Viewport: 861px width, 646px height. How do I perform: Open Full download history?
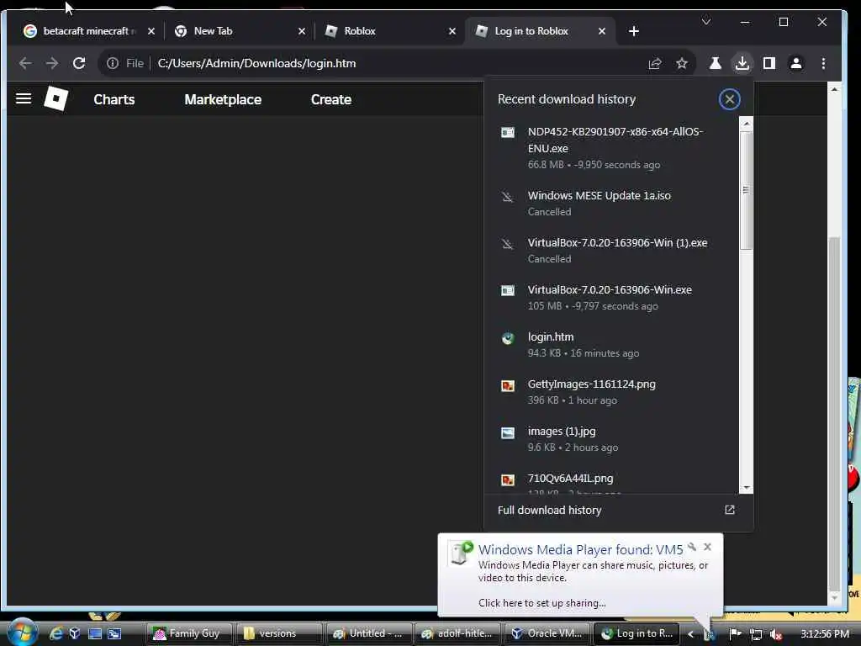pos(550,510)
